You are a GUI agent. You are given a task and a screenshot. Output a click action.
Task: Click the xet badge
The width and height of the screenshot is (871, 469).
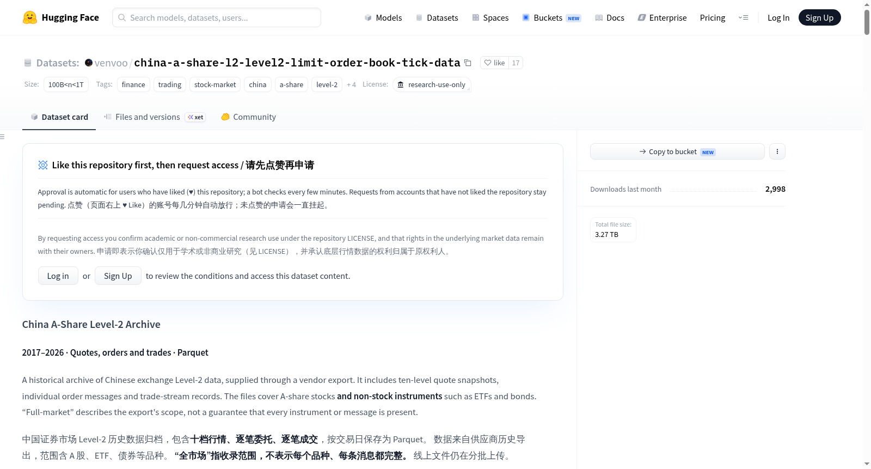pos(195,117)
